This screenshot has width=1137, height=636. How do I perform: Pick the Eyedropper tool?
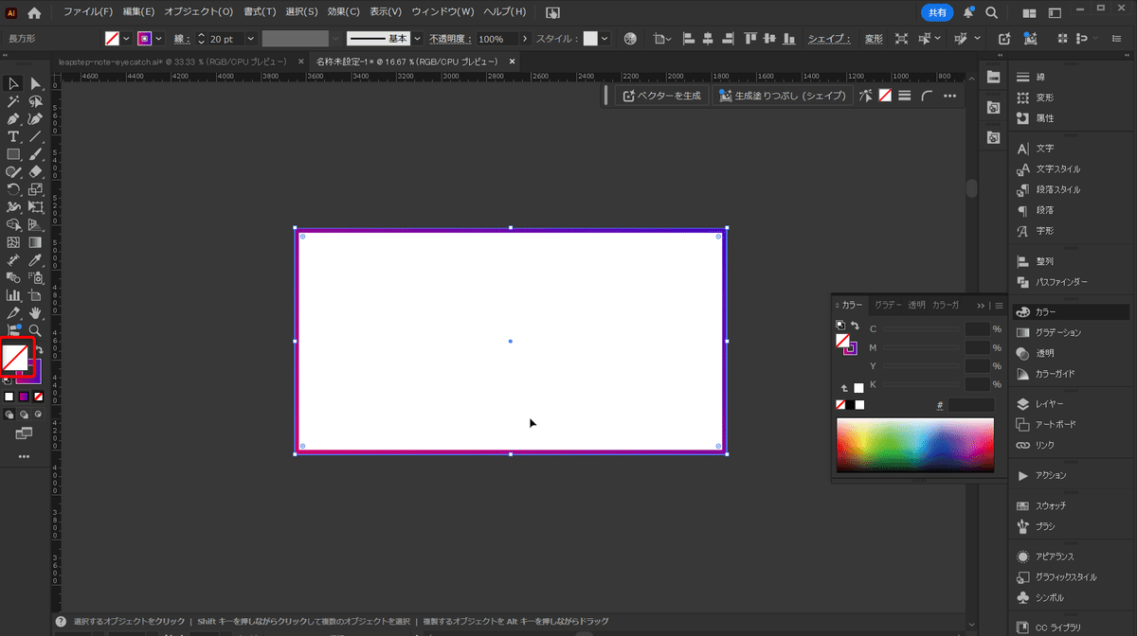(35, 259)
